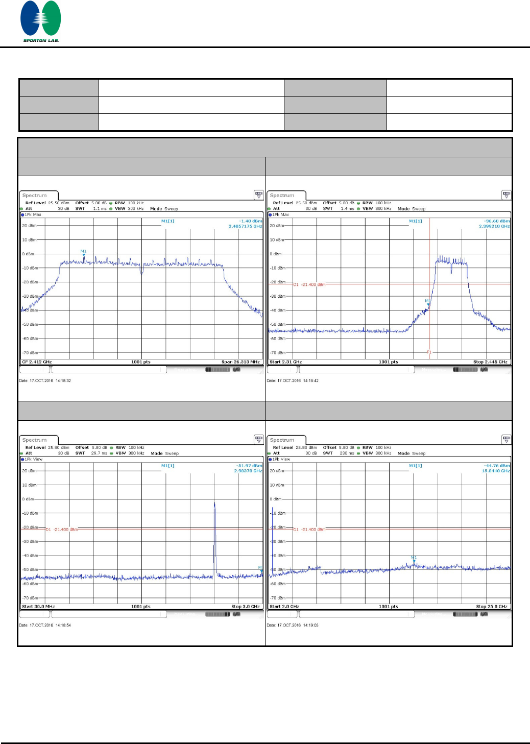Viewport: 530px width, 744px height.
Task: Select the M1 marker on the CF 2.412 GHz trace
Action: tap(84, 253)
